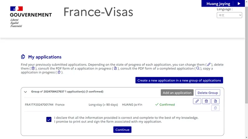Image resolution: width=248 pixels, height=139 pixels.
Task: Click applicant name HUANG Jo-Yin
Action: point(132,105)
